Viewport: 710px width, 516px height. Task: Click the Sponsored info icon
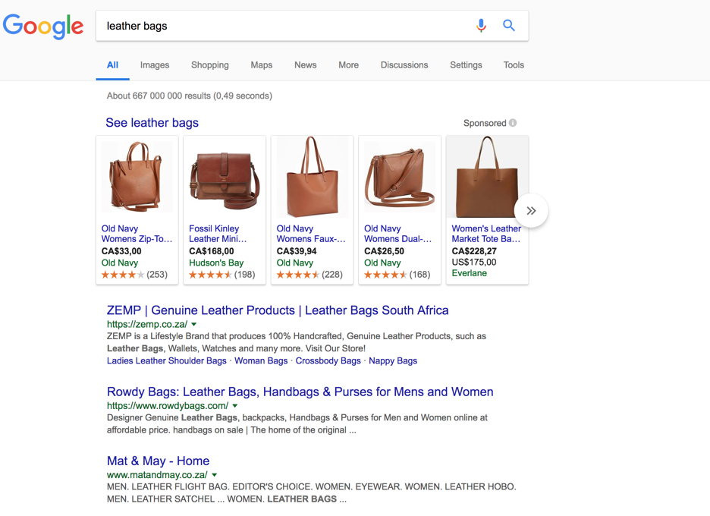pyautogui.click(x=513, y=123)
